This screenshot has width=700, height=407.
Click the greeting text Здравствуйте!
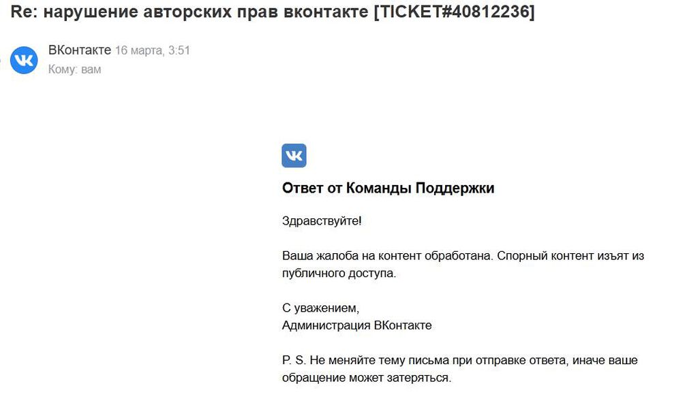[322, 221]
